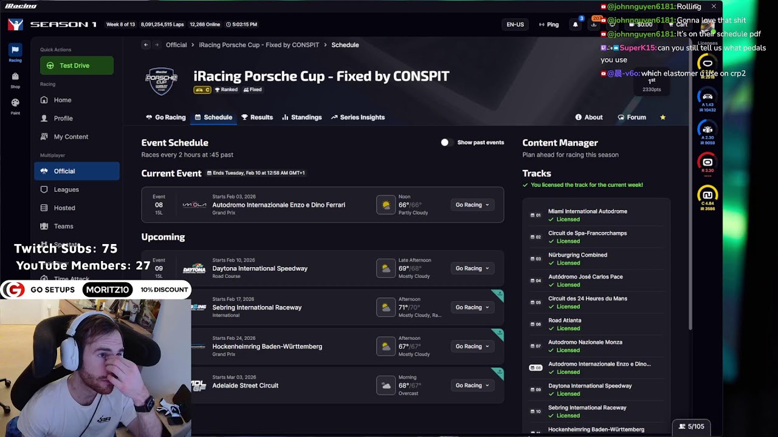
Task: Click the Ping button in top bar
Action: 549,24
